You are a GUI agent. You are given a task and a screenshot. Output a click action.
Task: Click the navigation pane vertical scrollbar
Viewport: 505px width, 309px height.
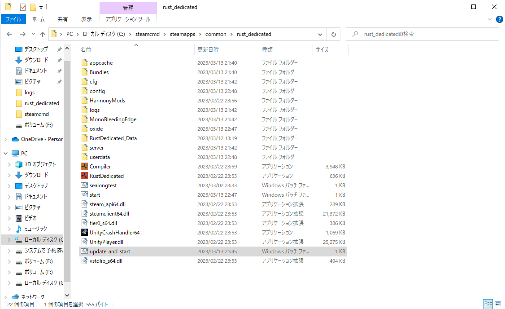pyautogui.click(x=67, y=172)
